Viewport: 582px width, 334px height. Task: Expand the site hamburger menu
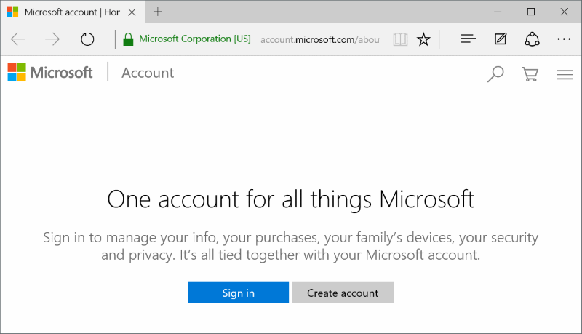tap(565, 75)
